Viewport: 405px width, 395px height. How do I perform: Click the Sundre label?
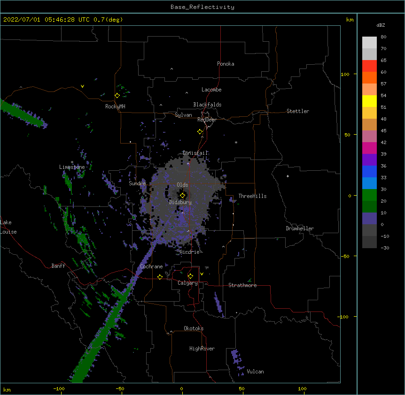click(137, 183)
